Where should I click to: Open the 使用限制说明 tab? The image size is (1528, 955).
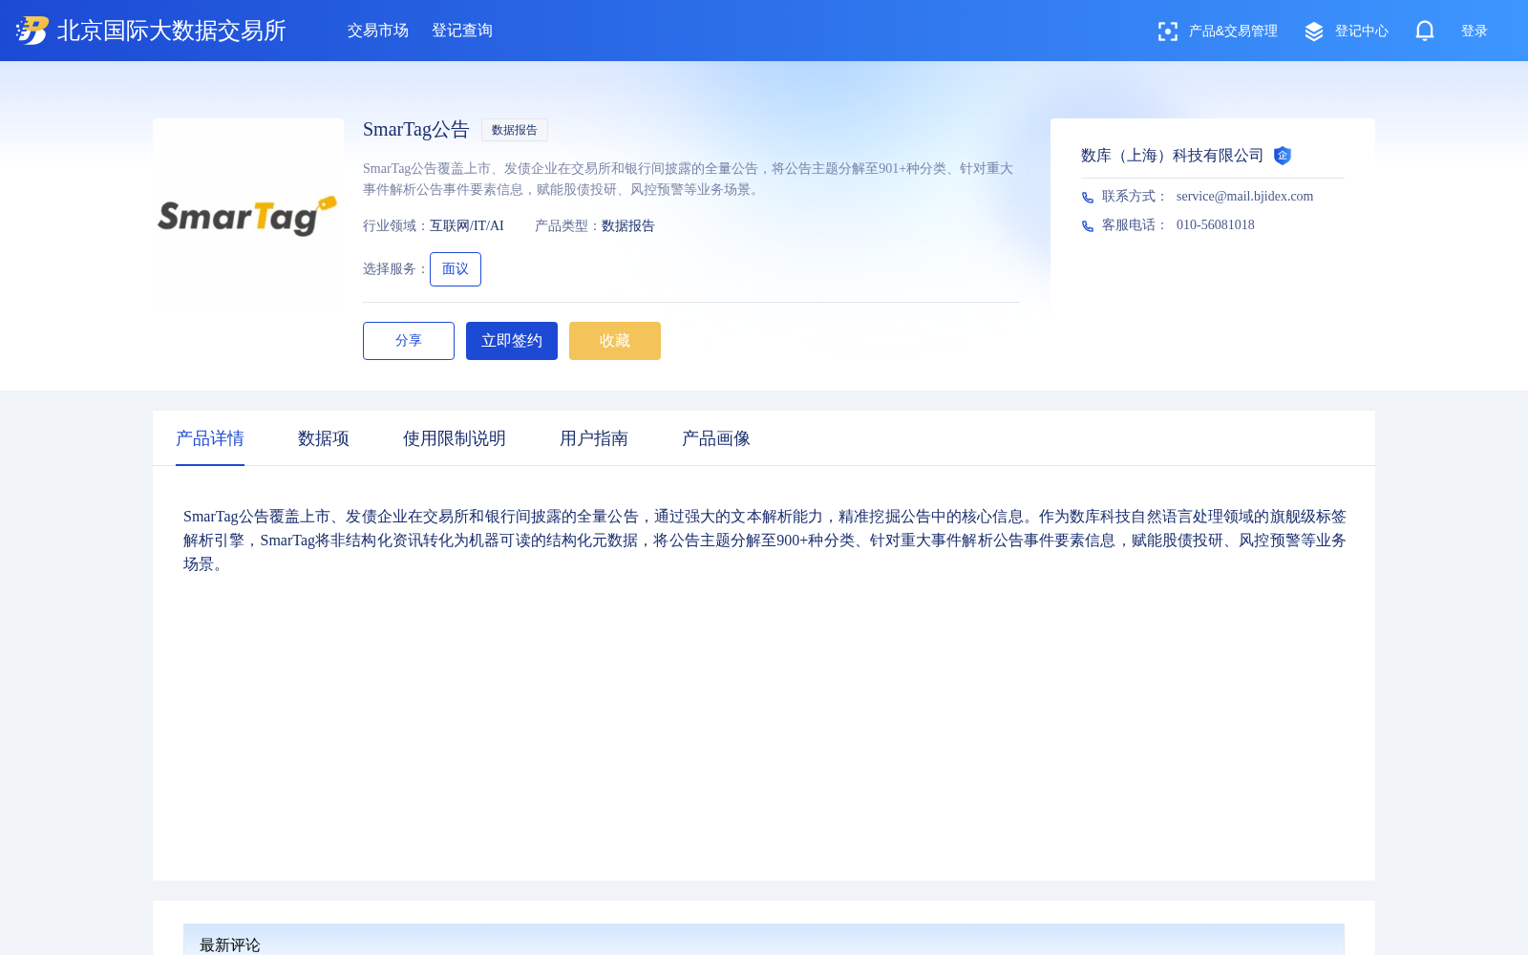point(455,438)
